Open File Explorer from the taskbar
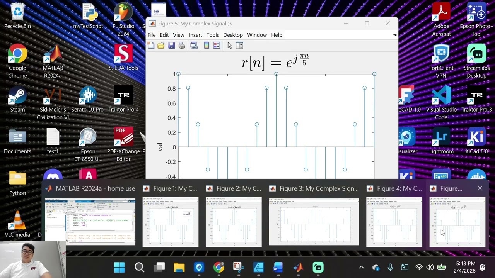This screenshot has height=278, width=495. click(179, 267)
